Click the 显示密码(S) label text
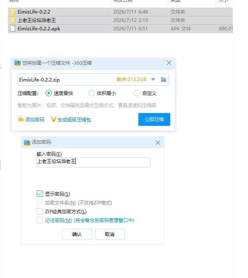This screenshot has height=278, width=248. 57,194
